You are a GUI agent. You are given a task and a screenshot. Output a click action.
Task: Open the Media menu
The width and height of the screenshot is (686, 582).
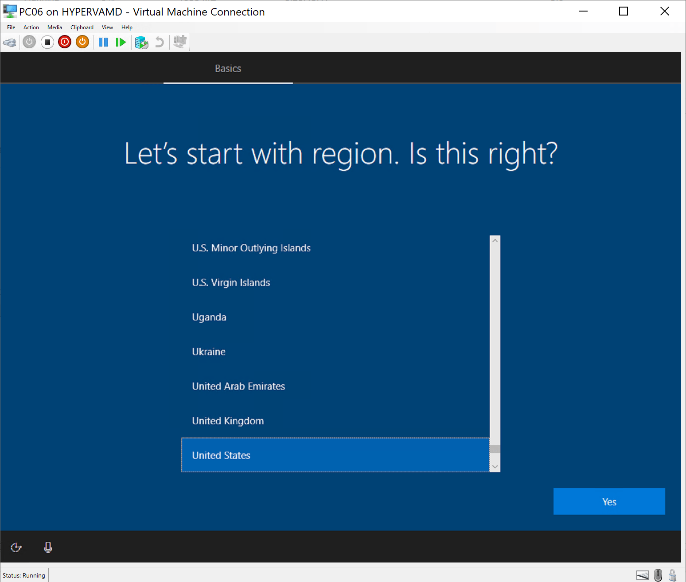pyautogui.click(x=55, y=27)
